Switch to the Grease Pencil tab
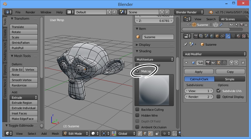Screen dimensions: 251x139 pyautogui.click(x=5, y=89)
